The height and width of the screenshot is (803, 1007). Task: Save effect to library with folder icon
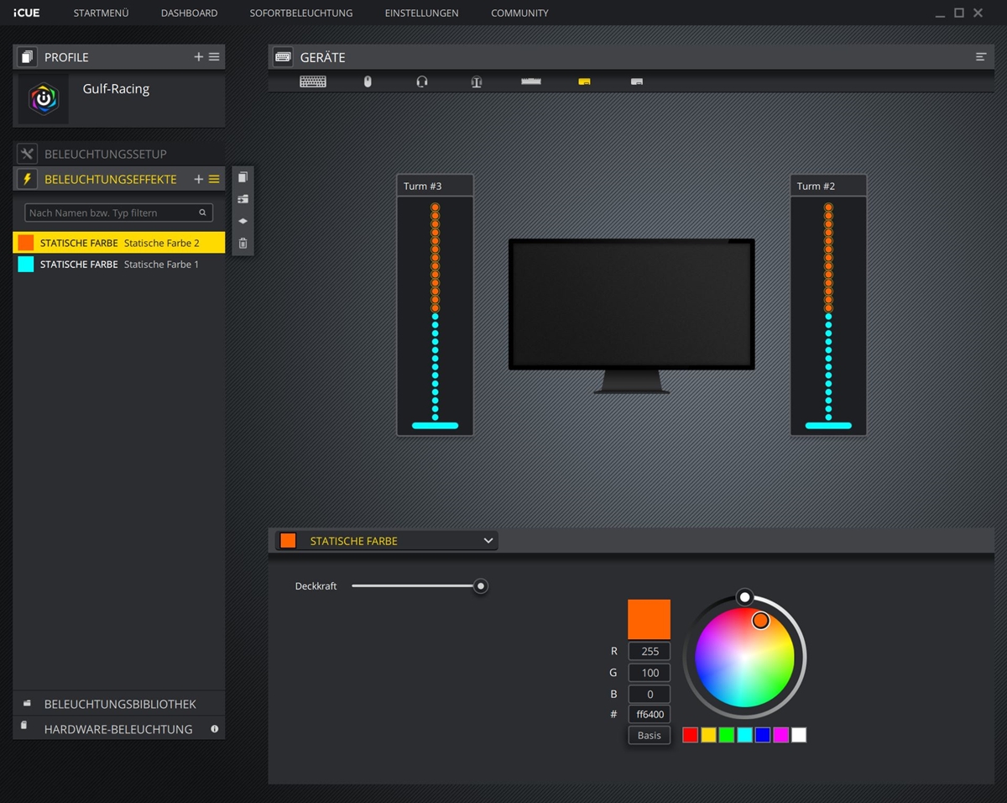[243, 199]
